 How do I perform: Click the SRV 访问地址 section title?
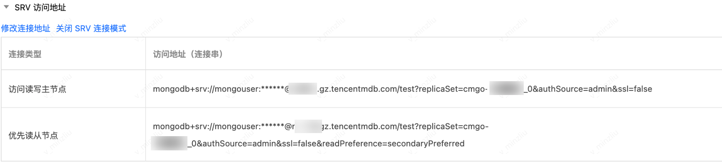click(x=40, y=8)
